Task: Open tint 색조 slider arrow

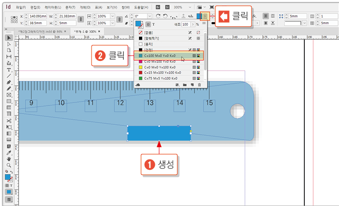Action: (193, 24)
